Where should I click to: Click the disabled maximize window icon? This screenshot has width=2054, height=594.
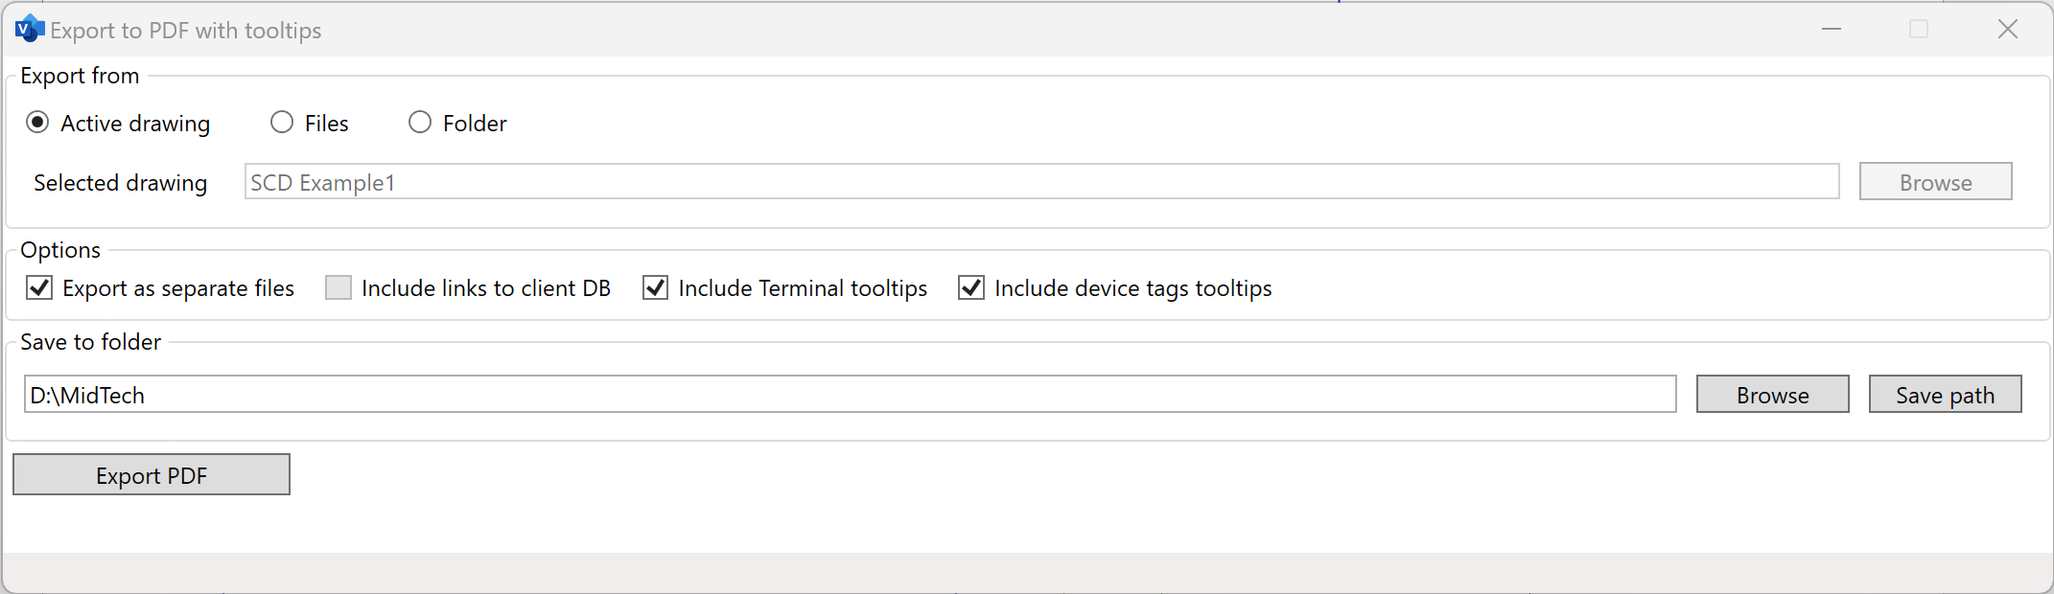1919,30
